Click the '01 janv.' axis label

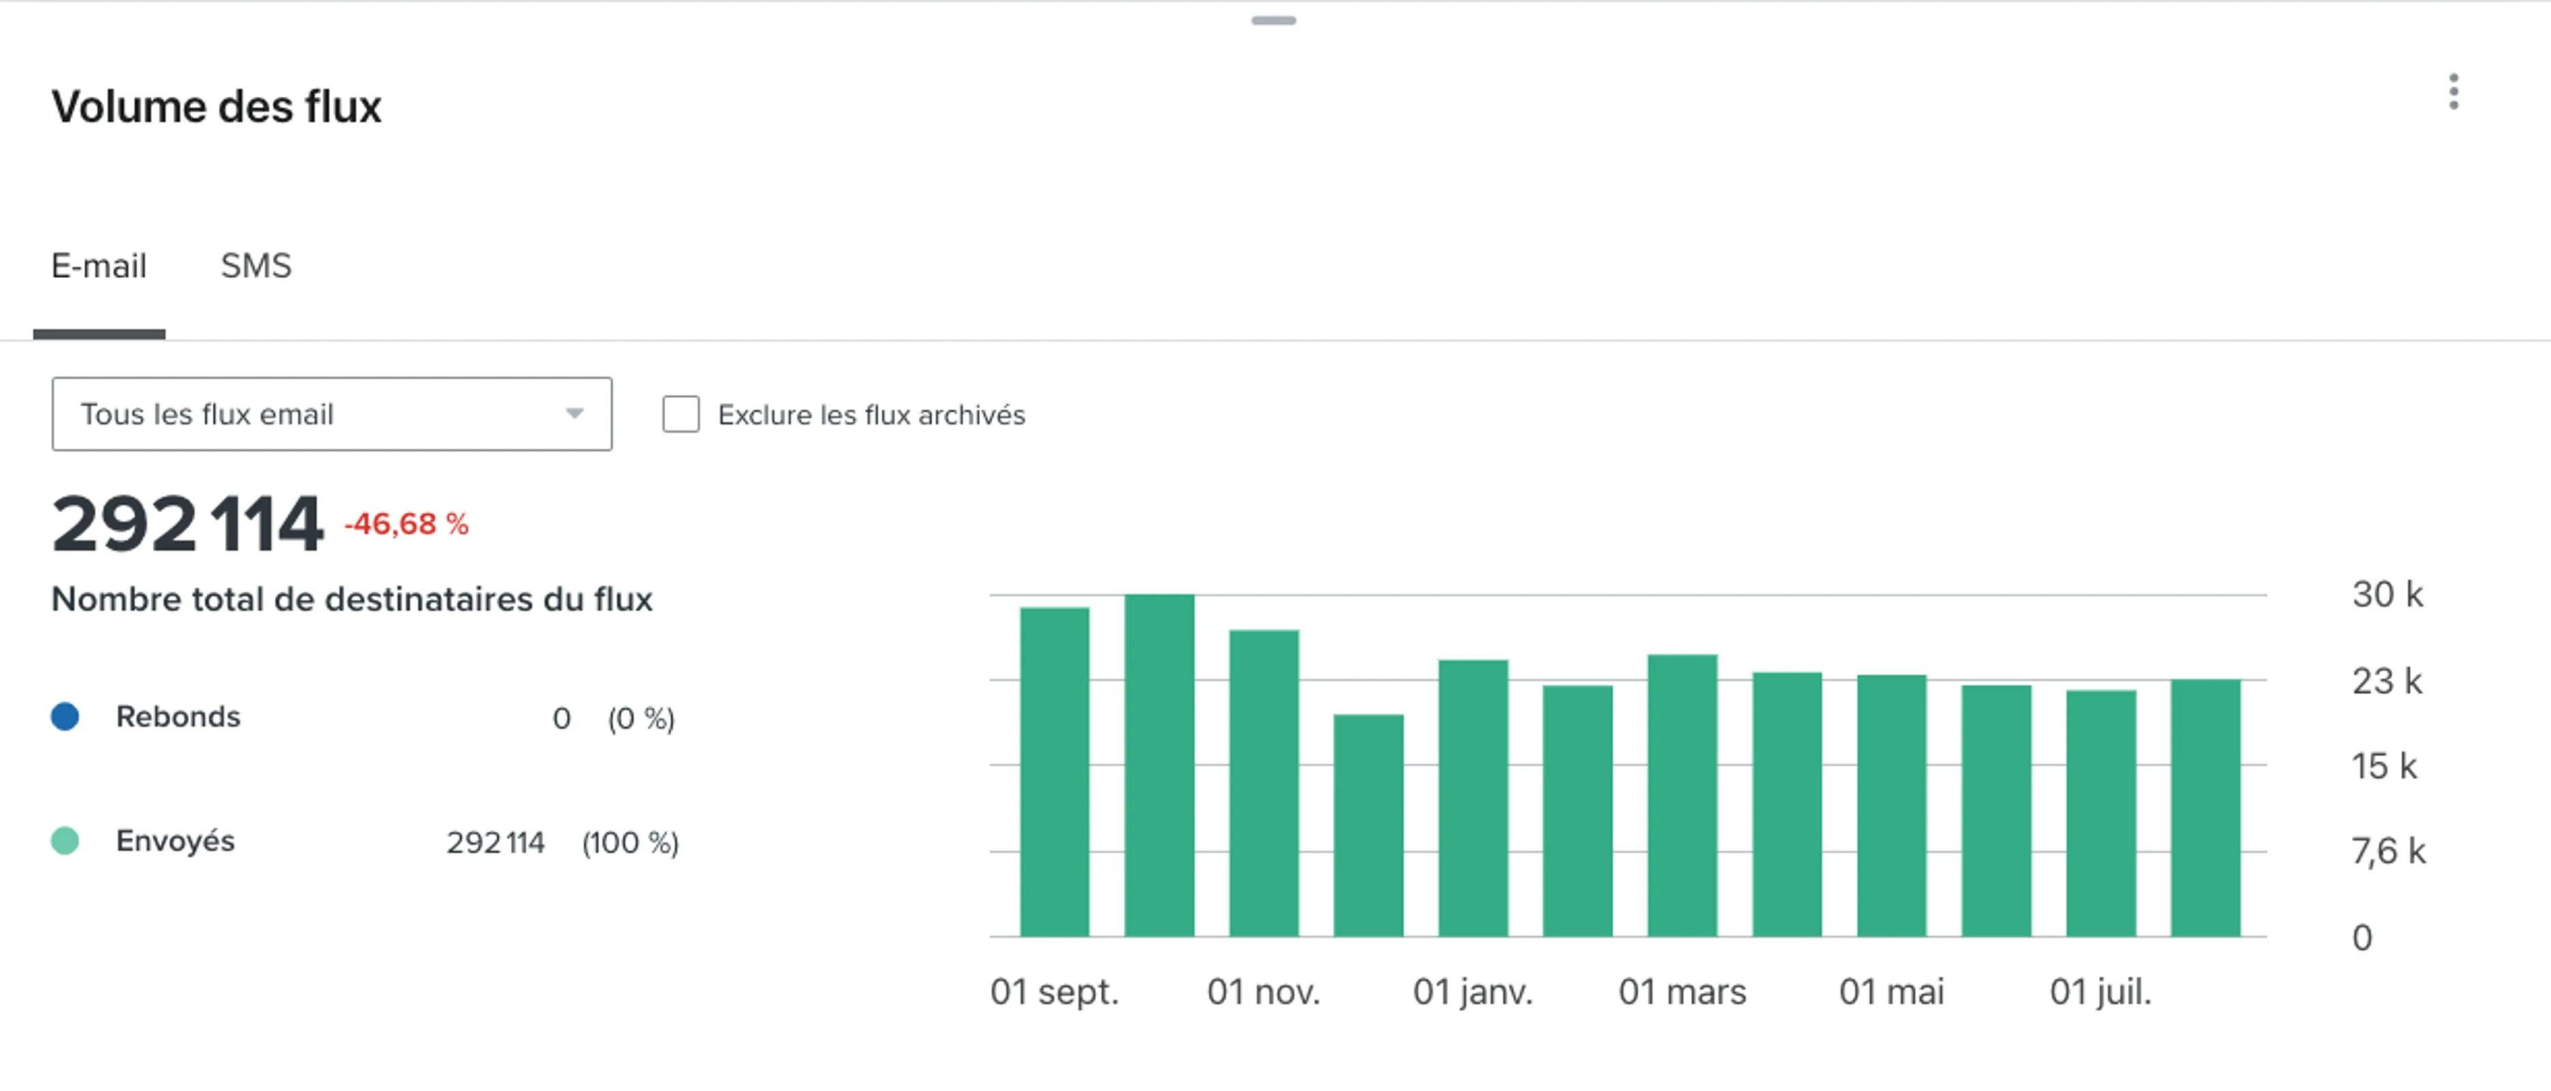click(1473, 992)
